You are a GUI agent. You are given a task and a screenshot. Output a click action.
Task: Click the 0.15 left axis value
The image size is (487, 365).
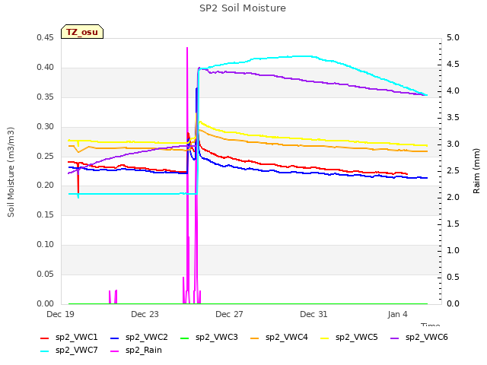[x=46, y=214]
